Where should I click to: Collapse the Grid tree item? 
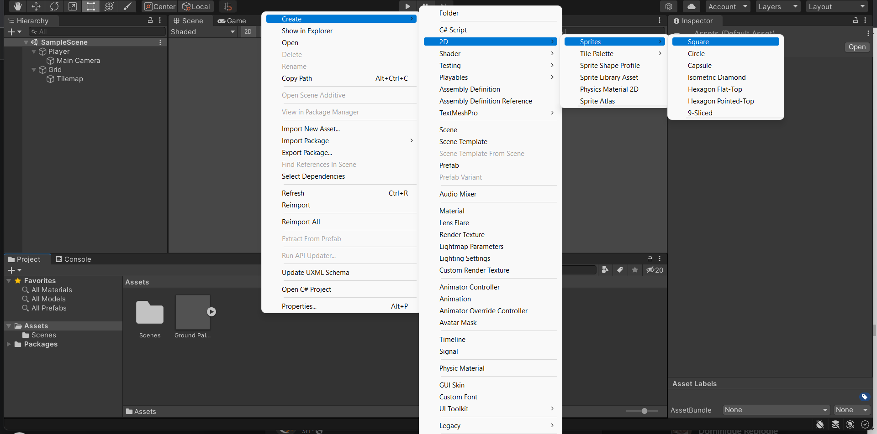point(34,70)
